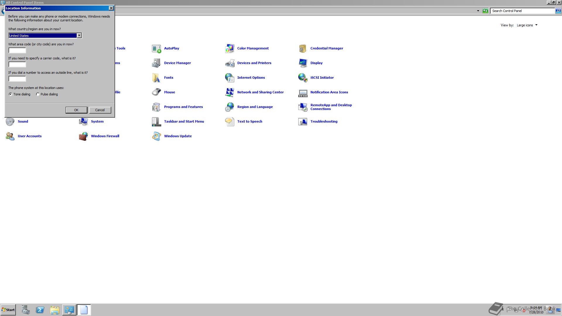Open the AutoPlay icon
562x316 pixels.
pos(157,49)
